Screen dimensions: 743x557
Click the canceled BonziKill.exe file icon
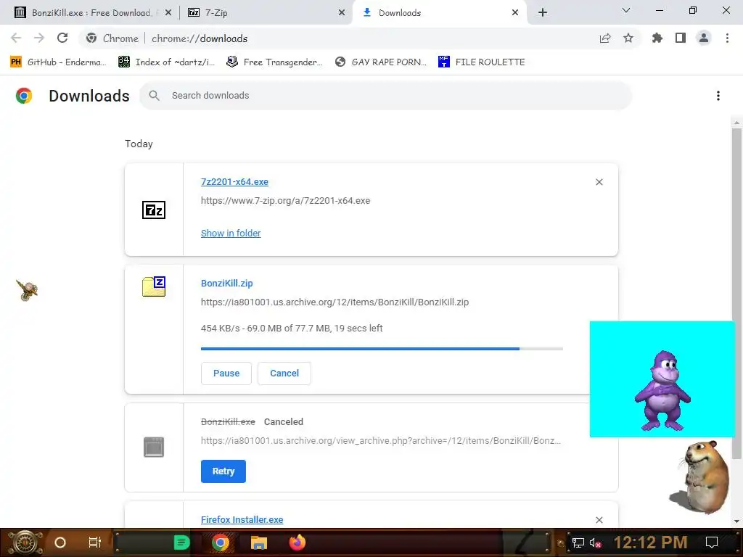(154, 447)
